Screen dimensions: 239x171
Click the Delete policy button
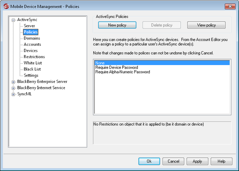162,25
